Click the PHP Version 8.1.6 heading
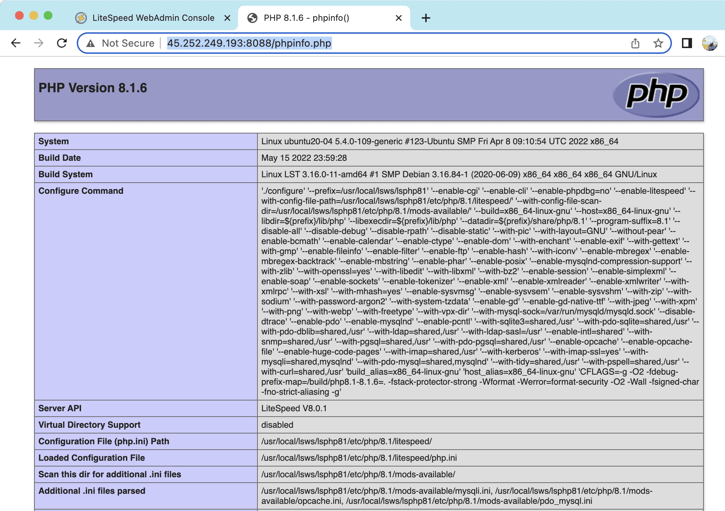The width and height of the screenshot is (725, 511). 93,88
